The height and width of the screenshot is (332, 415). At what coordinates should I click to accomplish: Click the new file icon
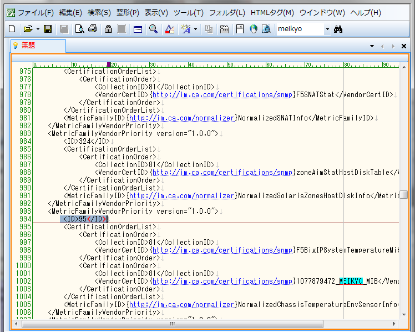tap(12, 29)
